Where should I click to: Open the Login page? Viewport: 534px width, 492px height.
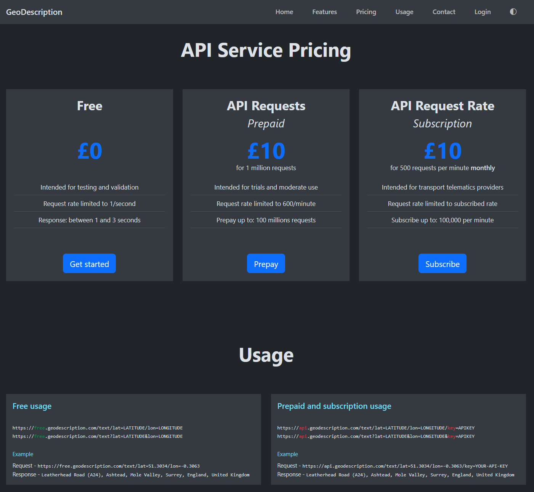(x=482, y=12)
